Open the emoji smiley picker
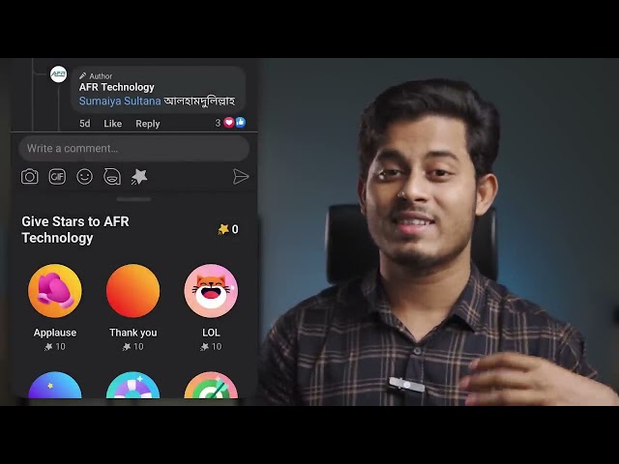 point(85,176)
